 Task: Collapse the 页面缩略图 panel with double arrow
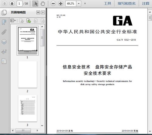tap(38, 13)
